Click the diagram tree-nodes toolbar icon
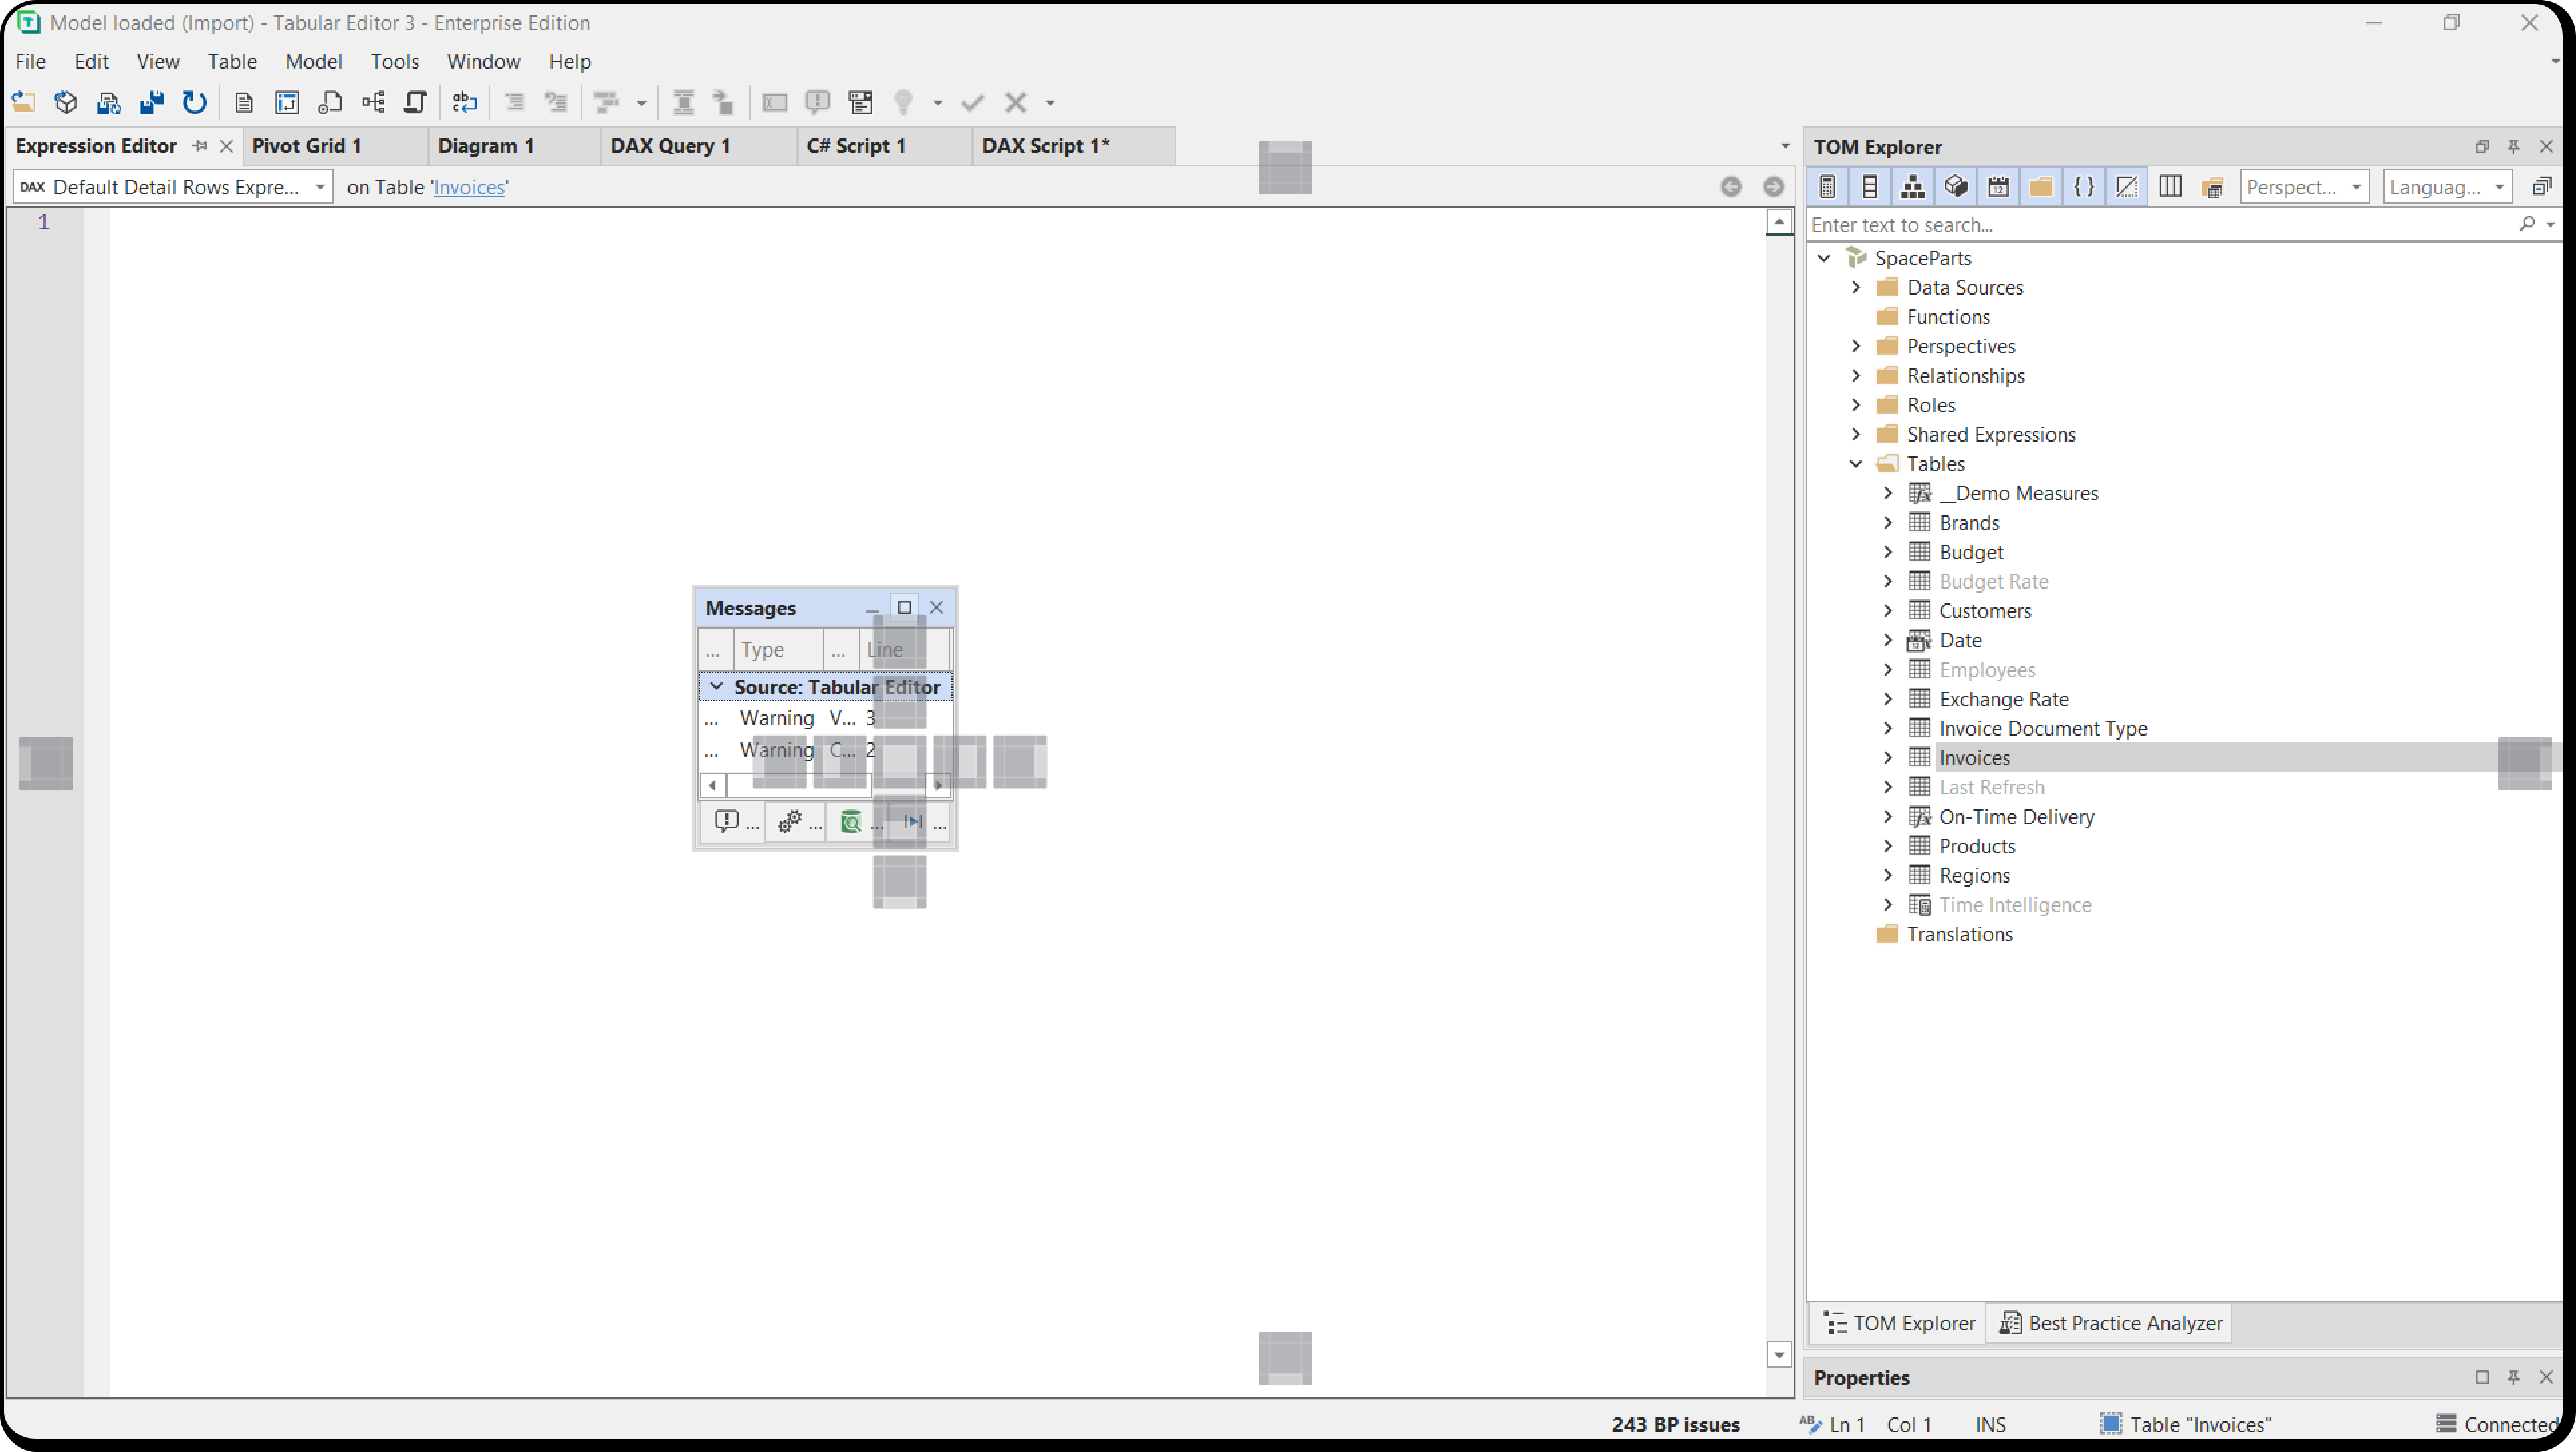The image size is (2576, 1452). coord(373,102)
